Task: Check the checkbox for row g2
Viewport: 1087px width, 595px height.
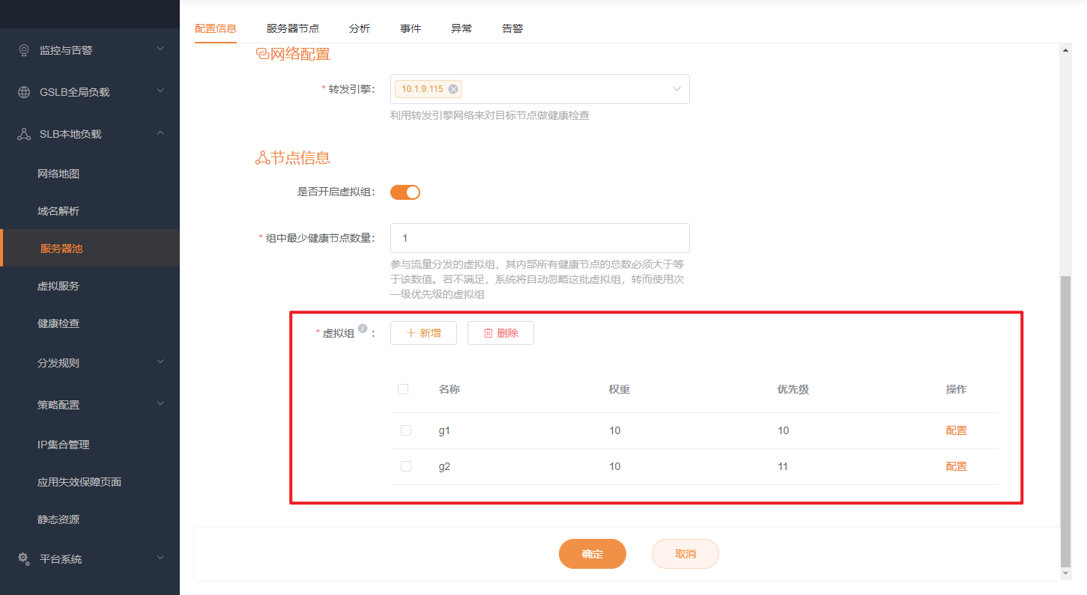Action: (406, 466)
